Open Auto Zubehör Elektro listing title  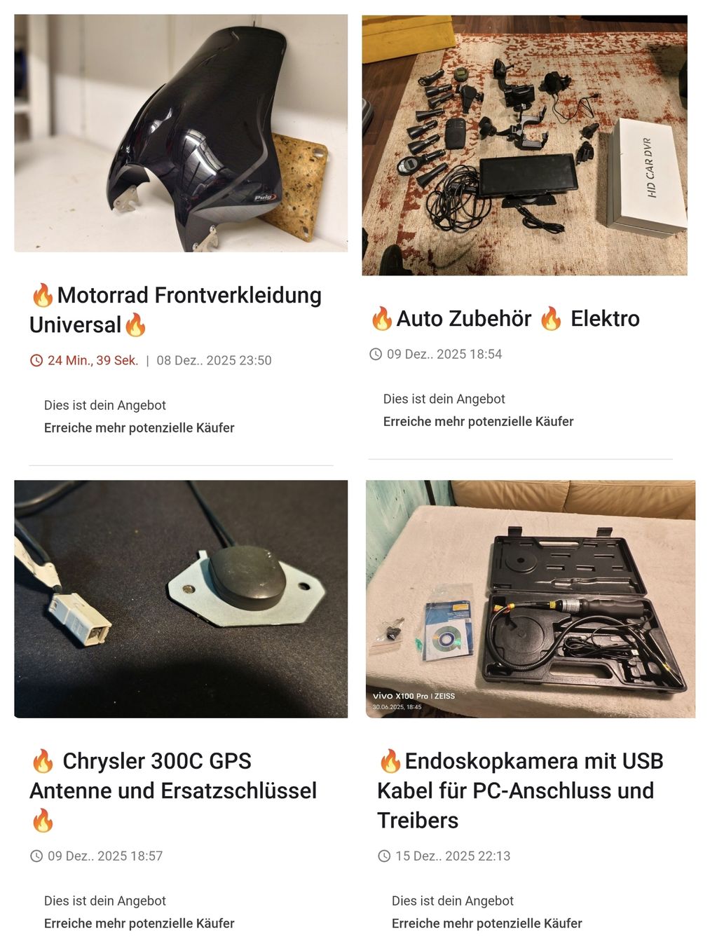click(505, 318)
